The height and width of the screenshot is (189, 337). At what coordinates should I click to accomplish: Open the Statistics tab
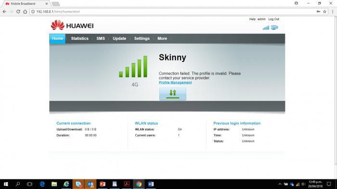(79, 38)
